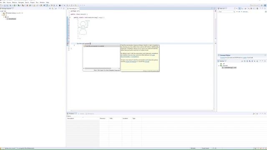Screen dimensions: 267x150
Task: Open the Source menu
Action: coord(9,2)
